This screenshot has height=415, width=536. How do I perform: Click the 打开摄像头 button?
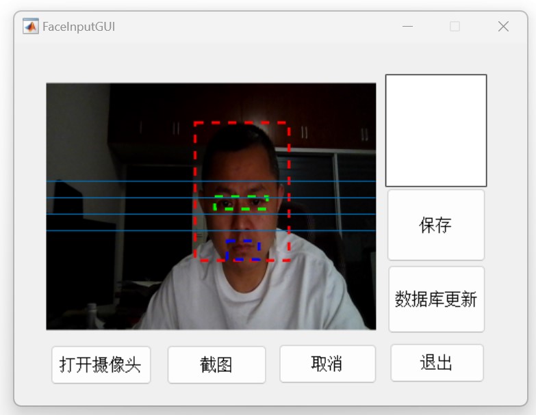(x=101, y=364)
